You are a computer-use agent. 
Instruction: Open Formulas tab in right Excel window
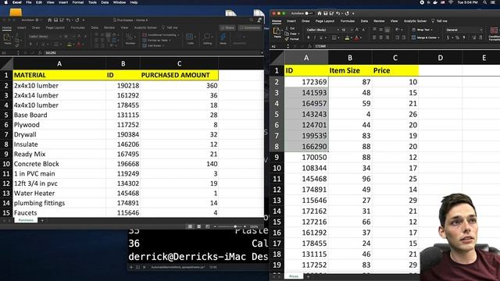(x=347, y=21)
